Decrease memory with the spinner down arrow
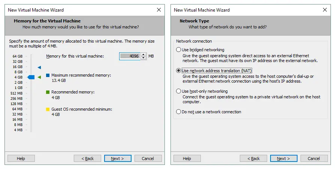 [143, 58]
